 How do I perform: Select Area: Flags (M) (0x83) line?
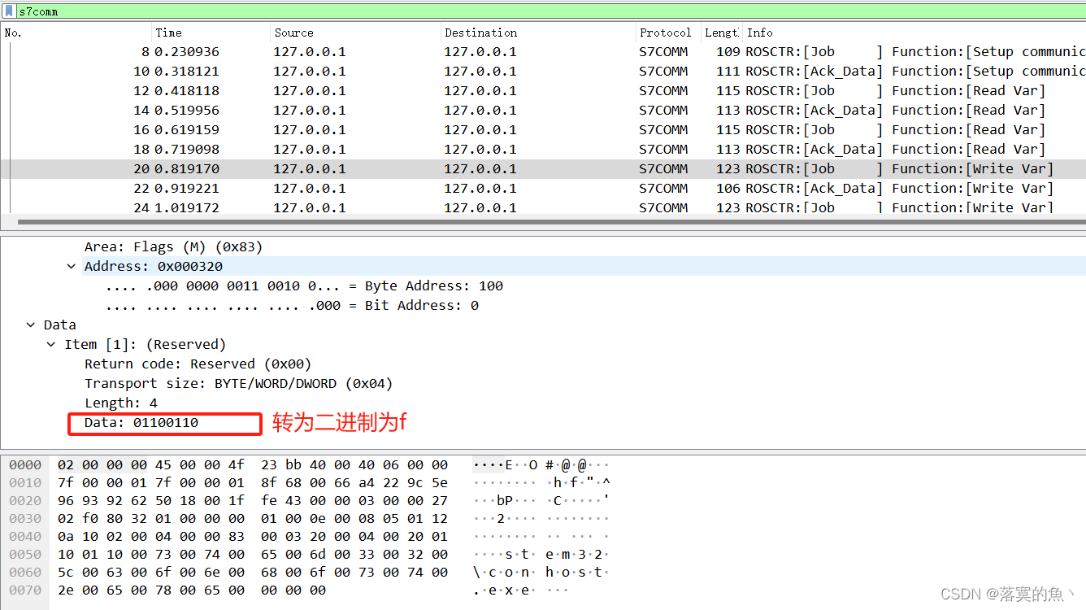click(x=174, y=246)
